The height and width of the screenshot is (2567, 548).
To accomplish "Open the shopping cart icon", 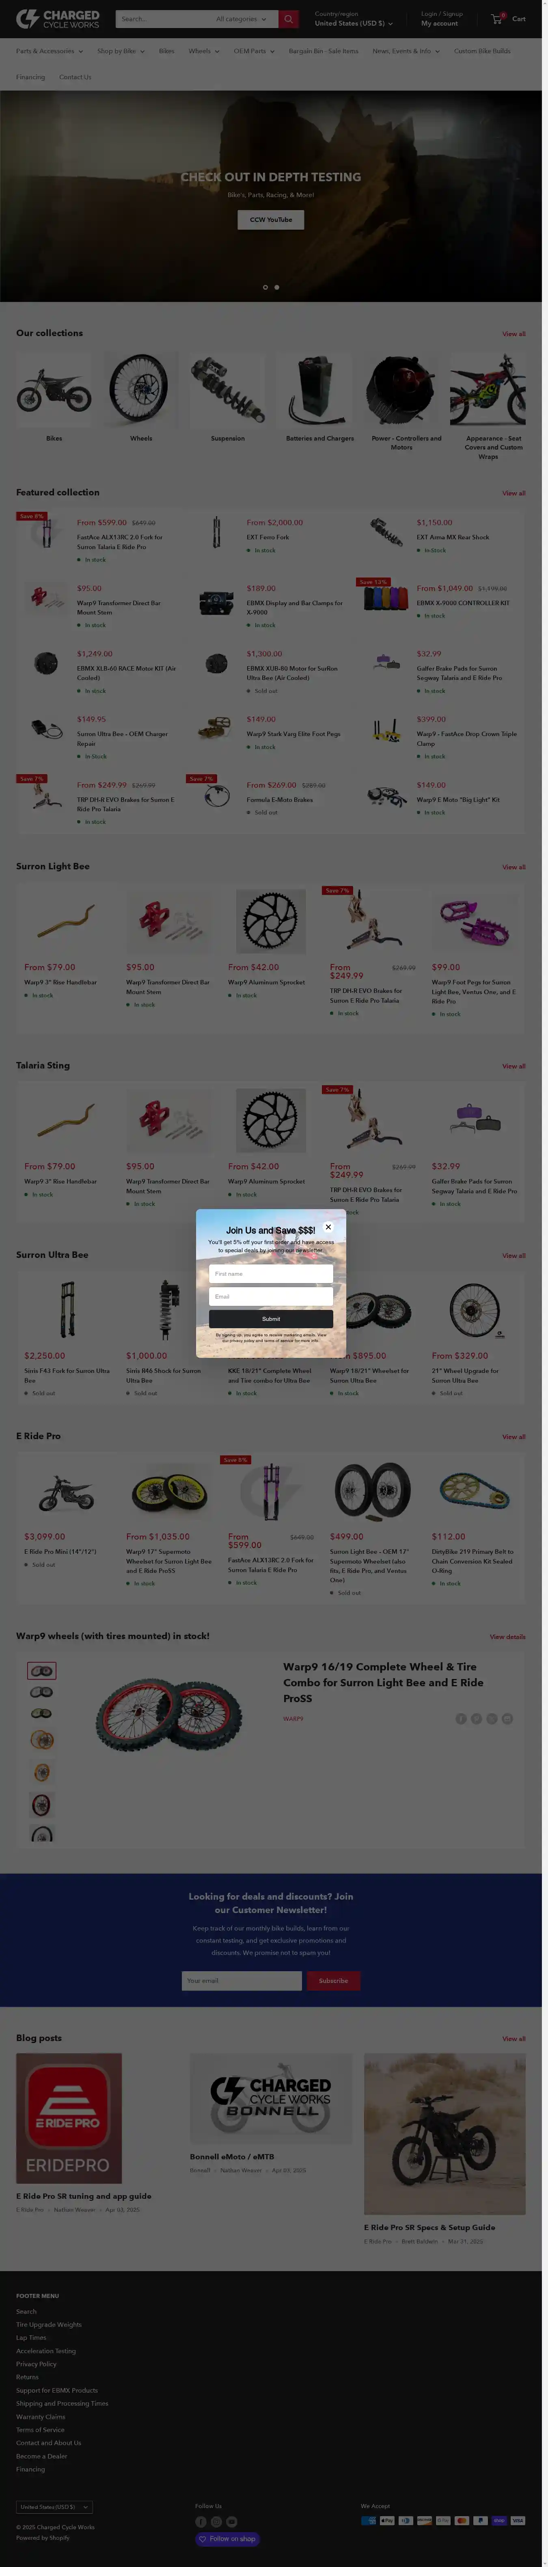I will point(496,19).
